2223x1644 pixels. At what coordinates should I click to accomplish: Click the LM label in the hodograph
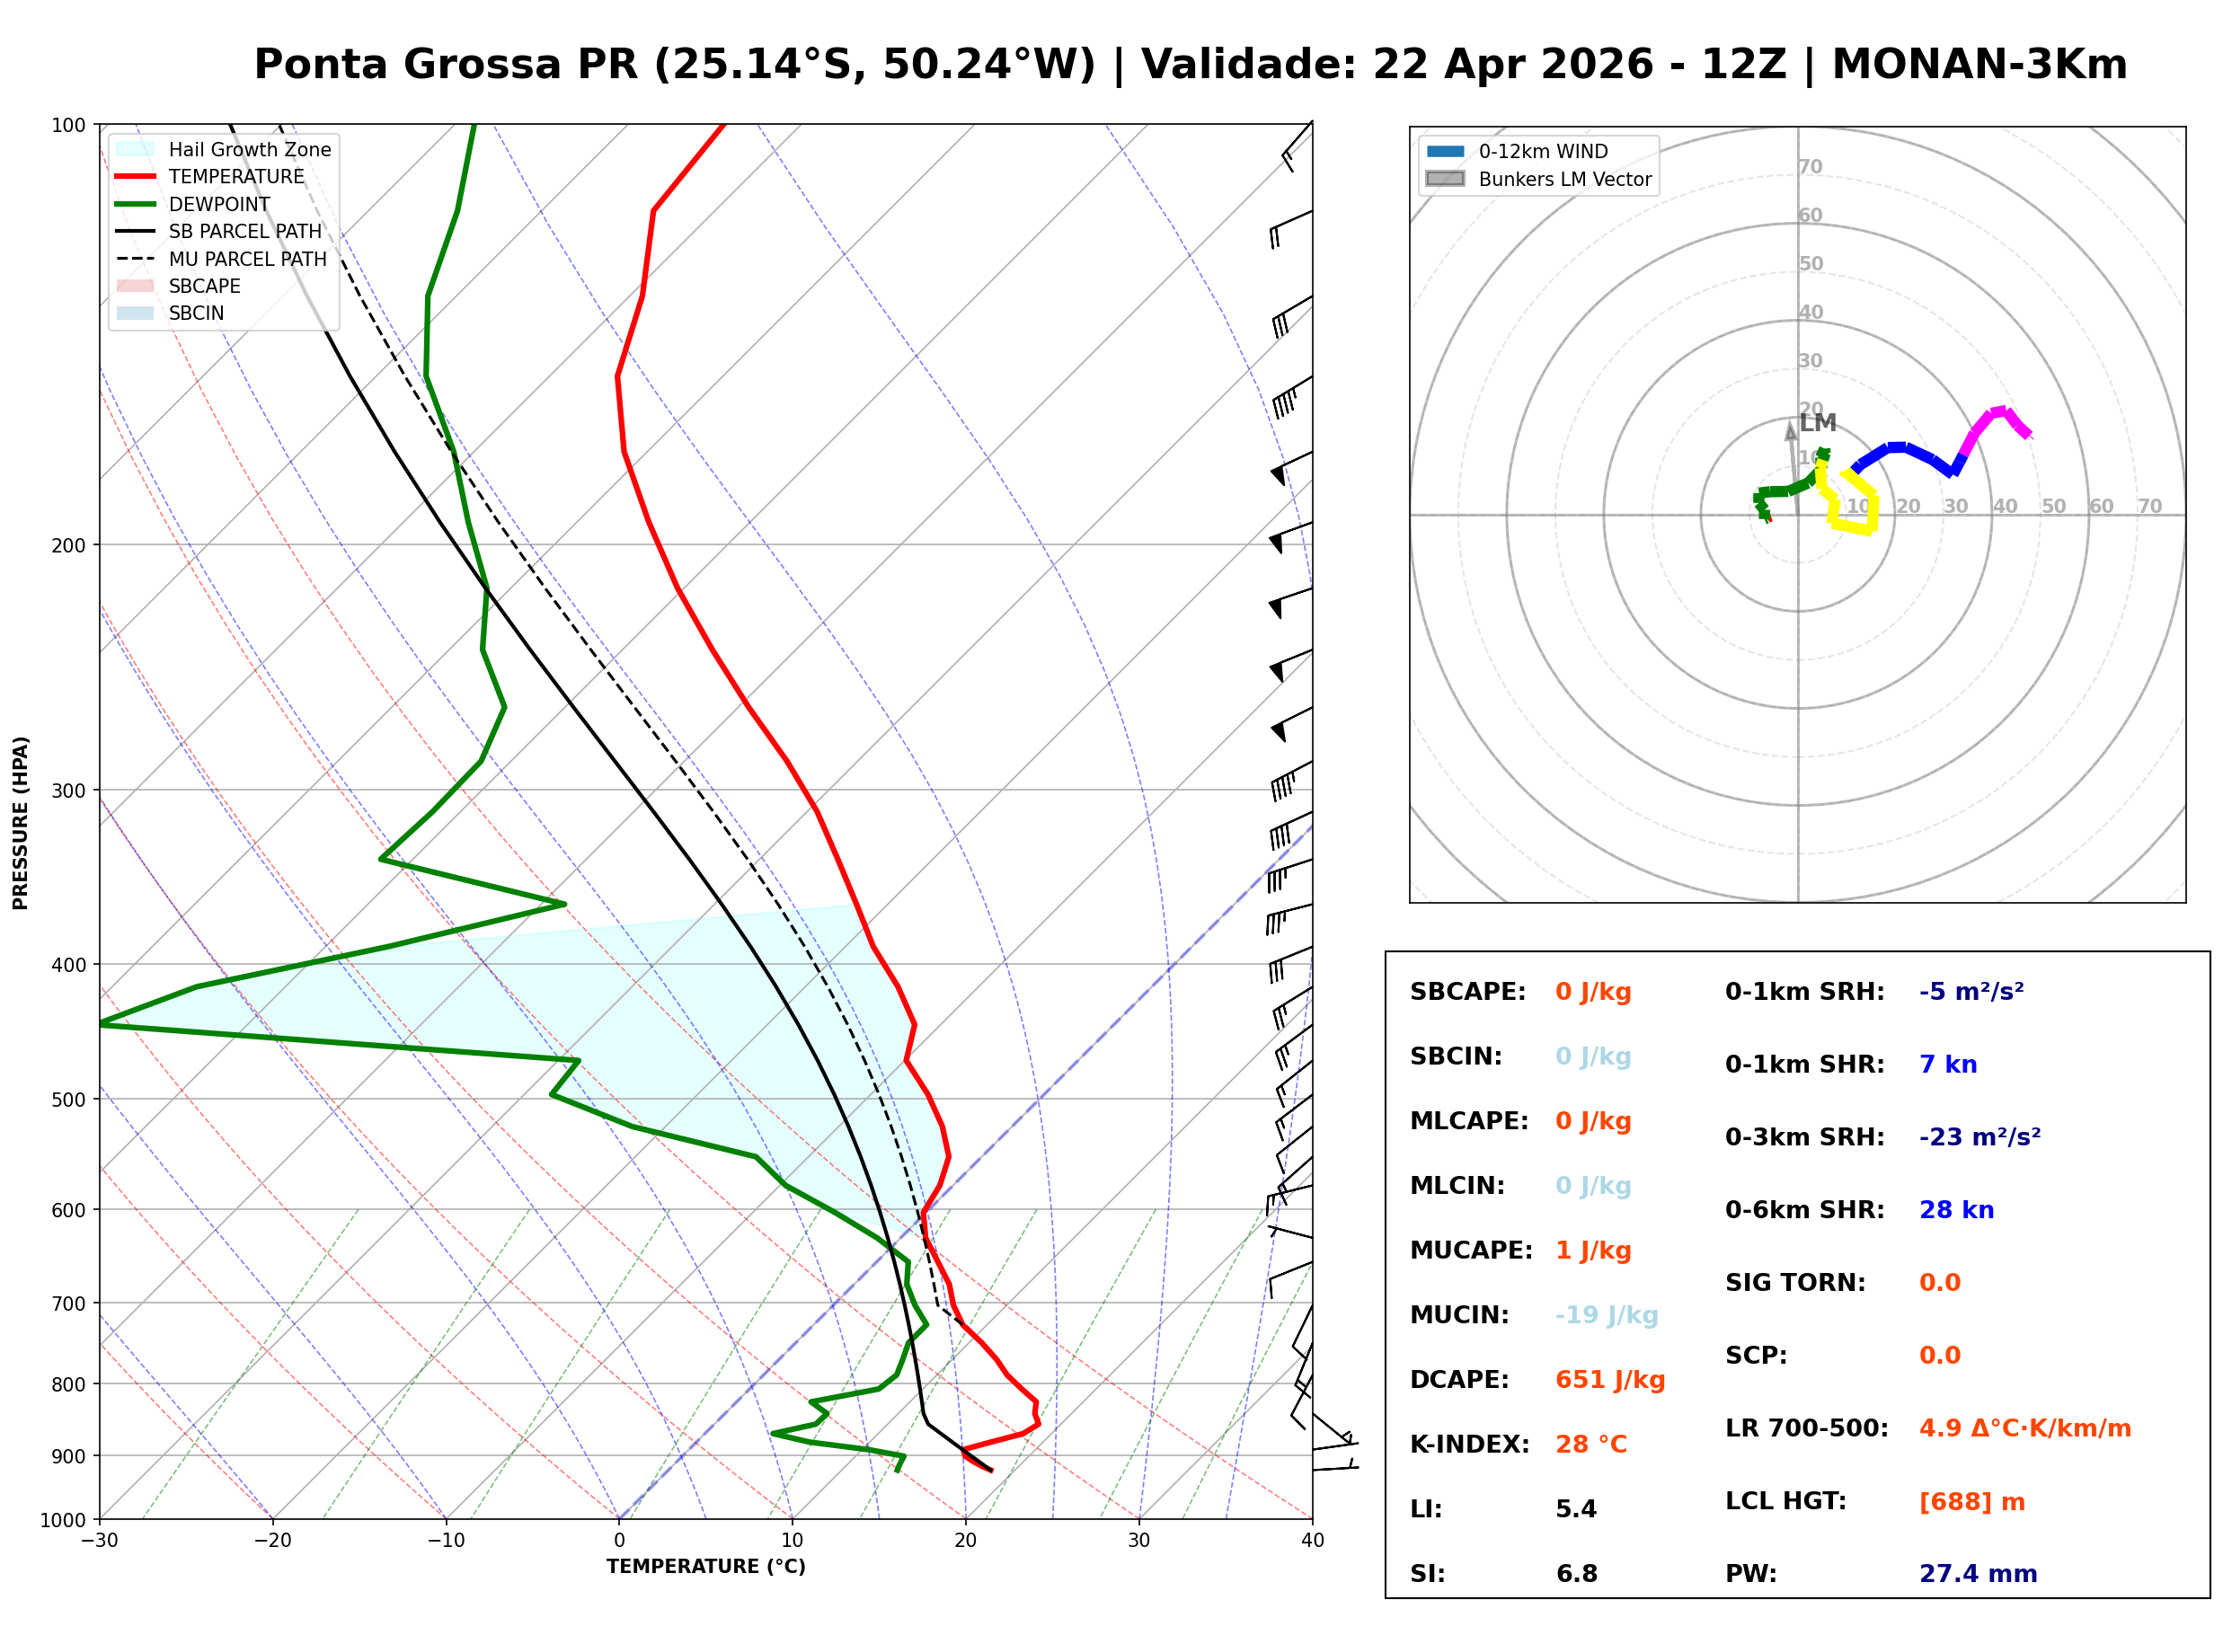coord(1818,423)
